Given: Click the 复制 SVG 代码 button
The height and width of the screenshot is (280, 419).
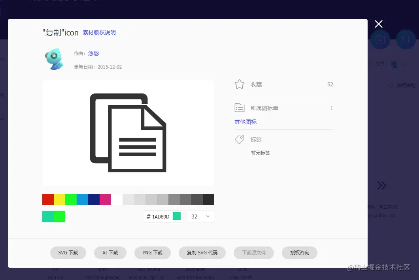Looking at the screenshot, I should click(202, 252).
